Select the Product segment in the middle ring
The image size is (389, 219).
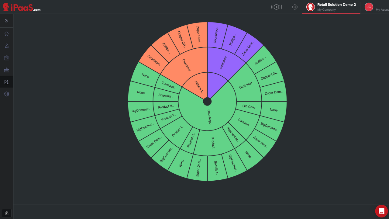click(213, 143)
